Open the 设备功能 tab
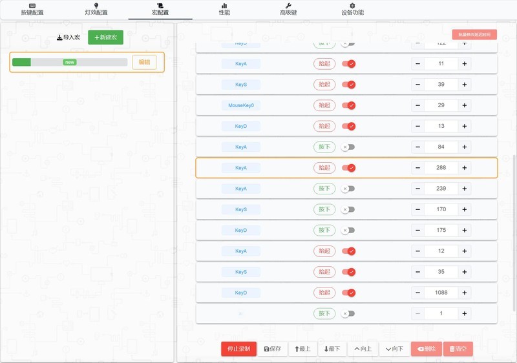517x363 pixels. 352,10
